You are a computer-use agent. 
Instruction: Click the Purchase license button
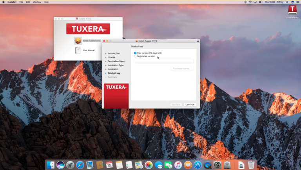pyautogui.click(x=182, y=69)
